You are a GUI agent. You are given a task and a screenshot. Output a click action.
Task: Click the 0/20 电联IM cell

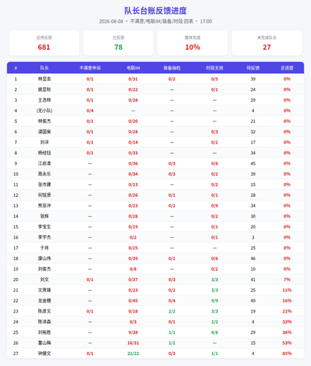point(133,122)
